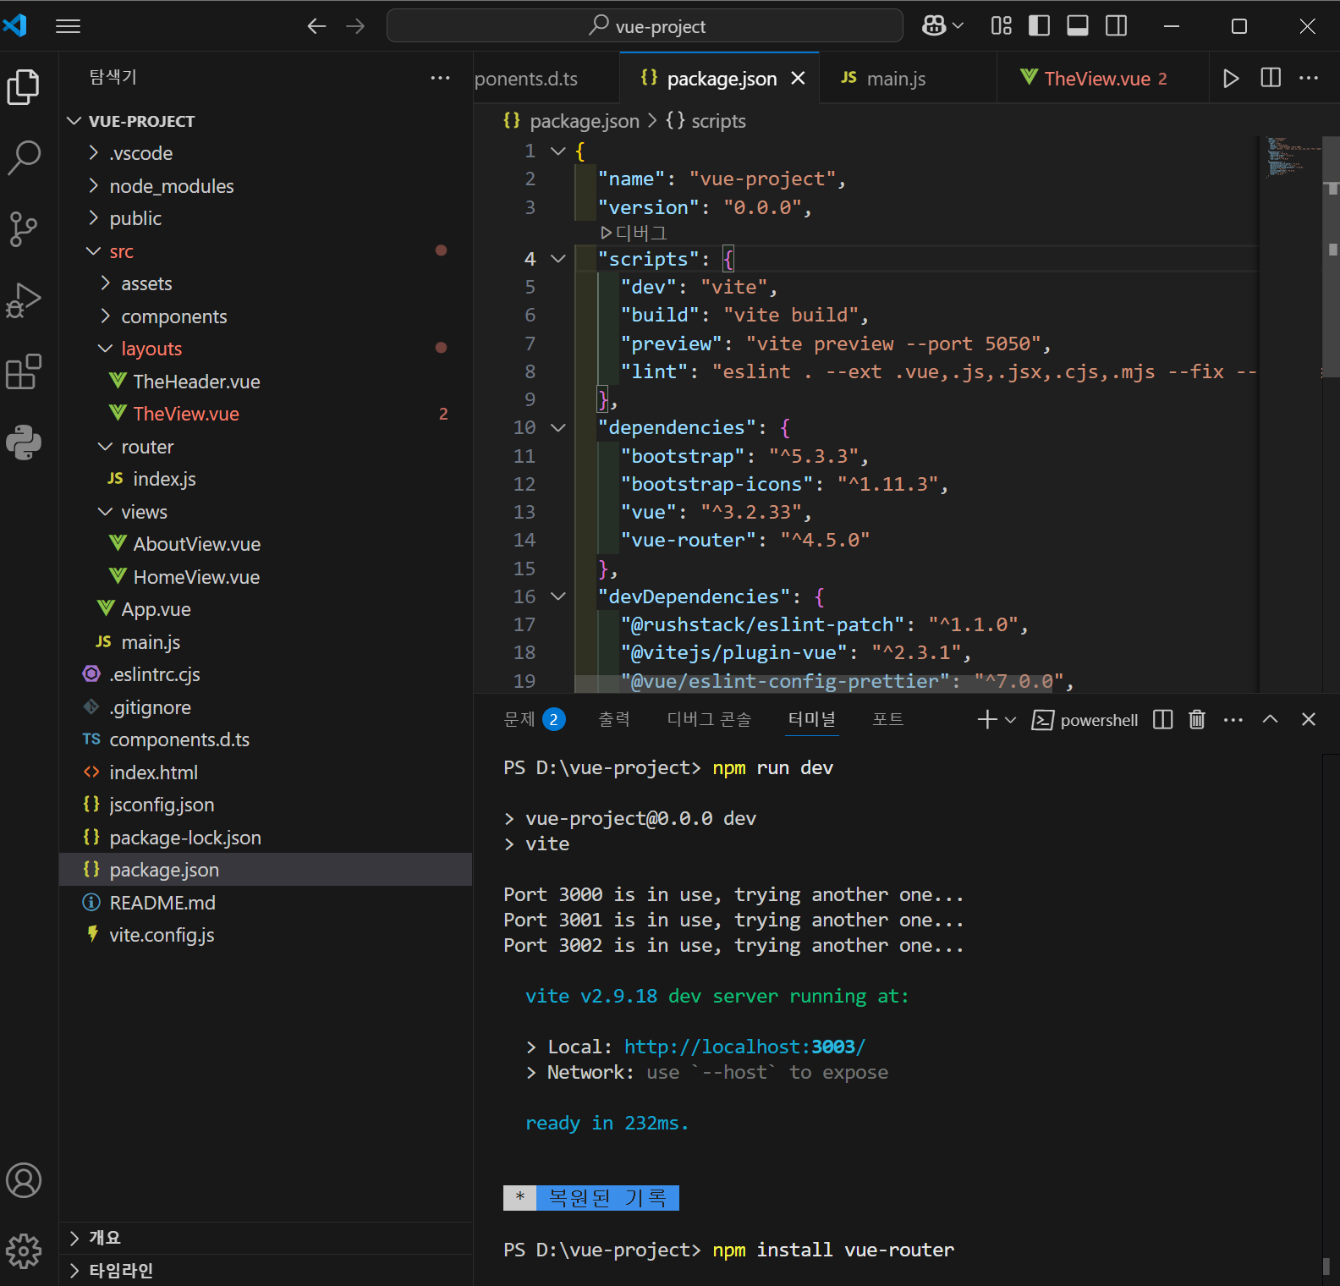Open the localhost:3003 link in terminal
Screen dimensions: 1340x1286
[x=745, y=1047]
